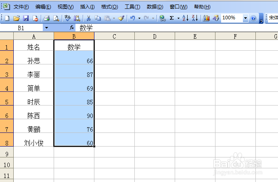Open Excel Help question mark icon
The height and width of the screenshot is (182, 278).
pos(253,18)
